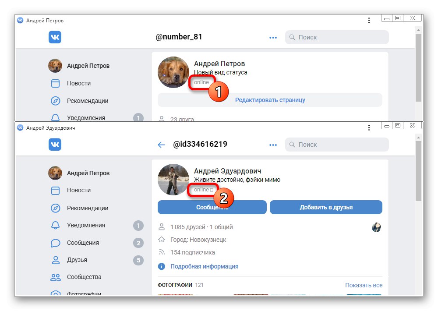Click @number_81 page header
Screen dimensions: 438x311
tap(179, 37)
